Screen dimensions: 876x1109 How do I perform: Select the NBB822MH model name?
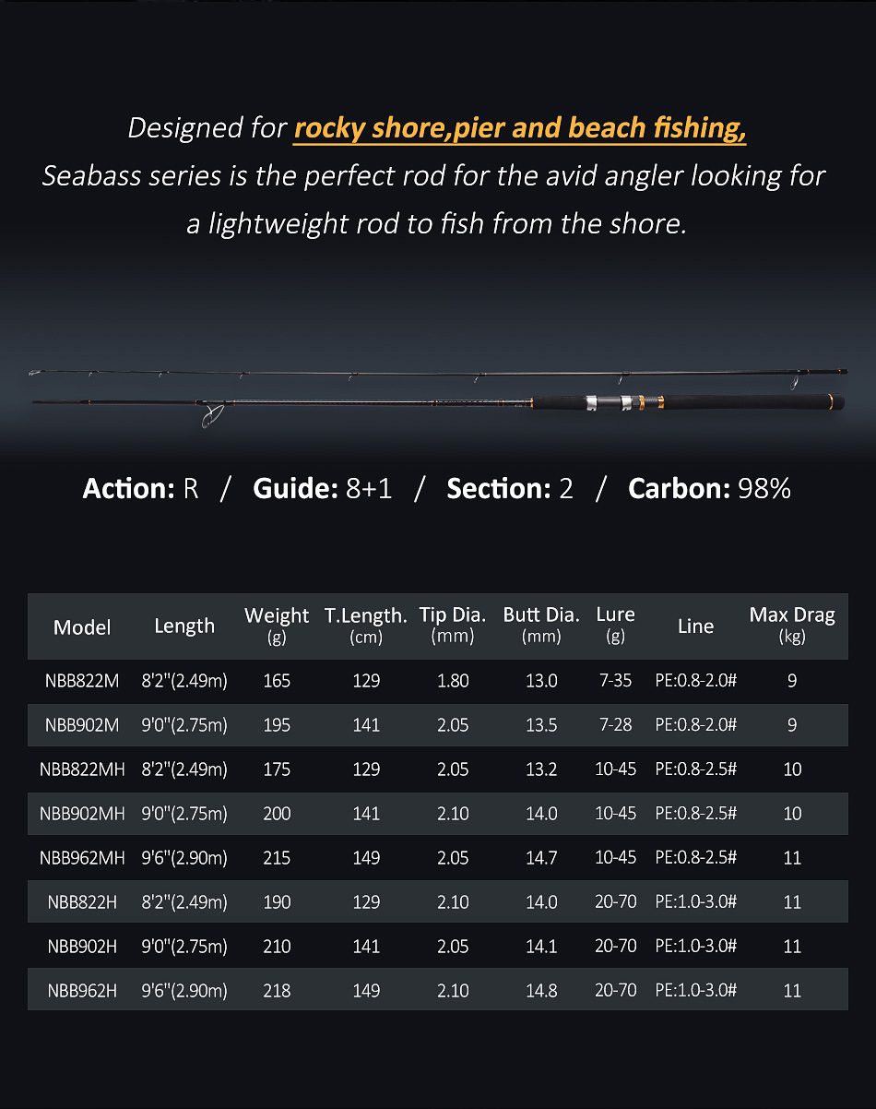(x=82, y=769)
